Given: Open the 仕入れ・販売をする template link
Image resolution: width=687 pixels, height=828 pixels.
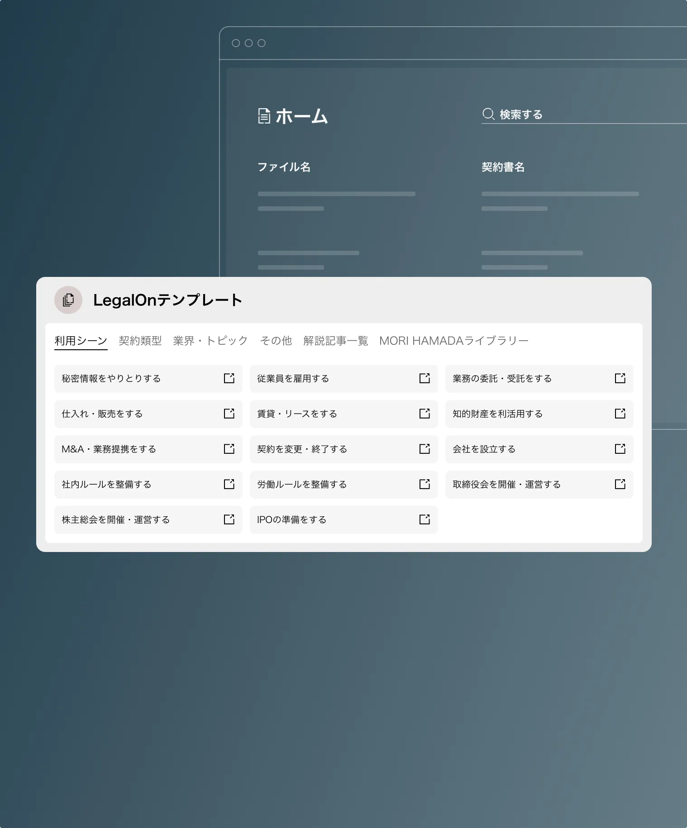Looking at the screenshot, I should pyautogui.click(x=148, y=414).
